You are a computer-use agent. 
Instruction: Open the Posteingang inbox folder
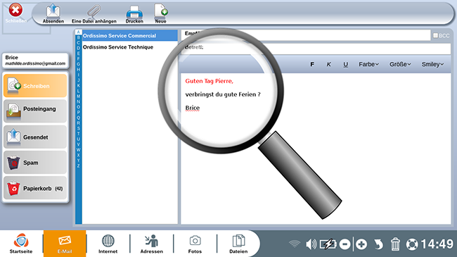point(35,111)
